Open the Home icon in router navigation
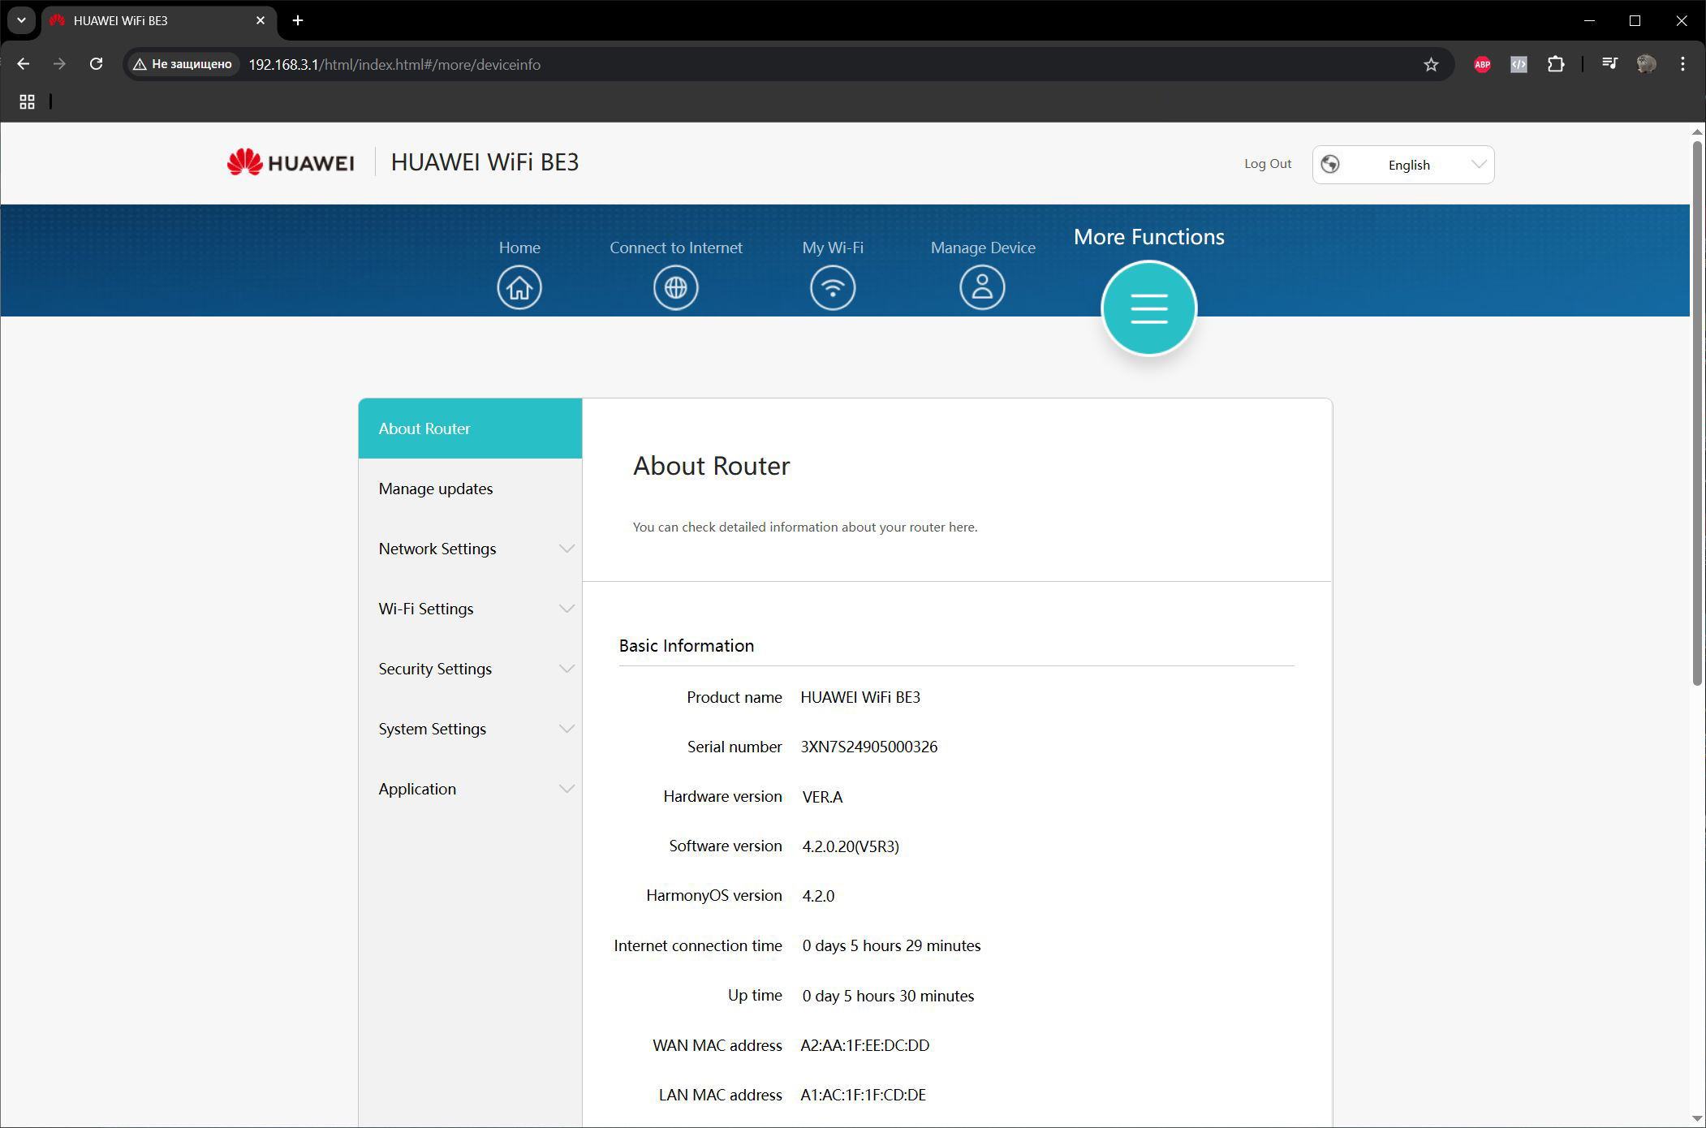 pyautogui.click(x=519, y=287)
